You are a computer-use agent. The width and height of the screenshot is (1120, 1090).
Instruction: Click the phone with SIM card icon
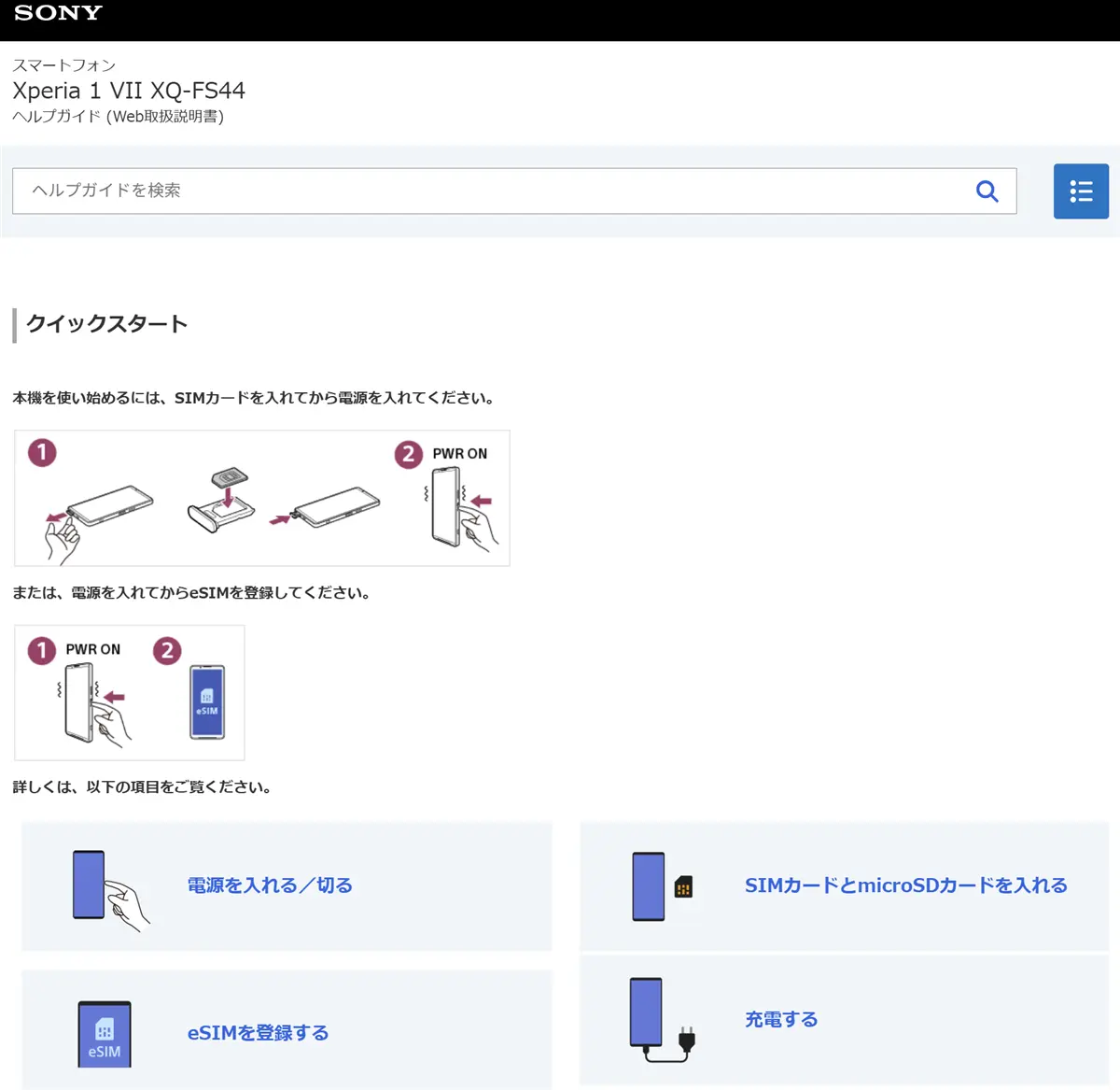coord(663,886)
